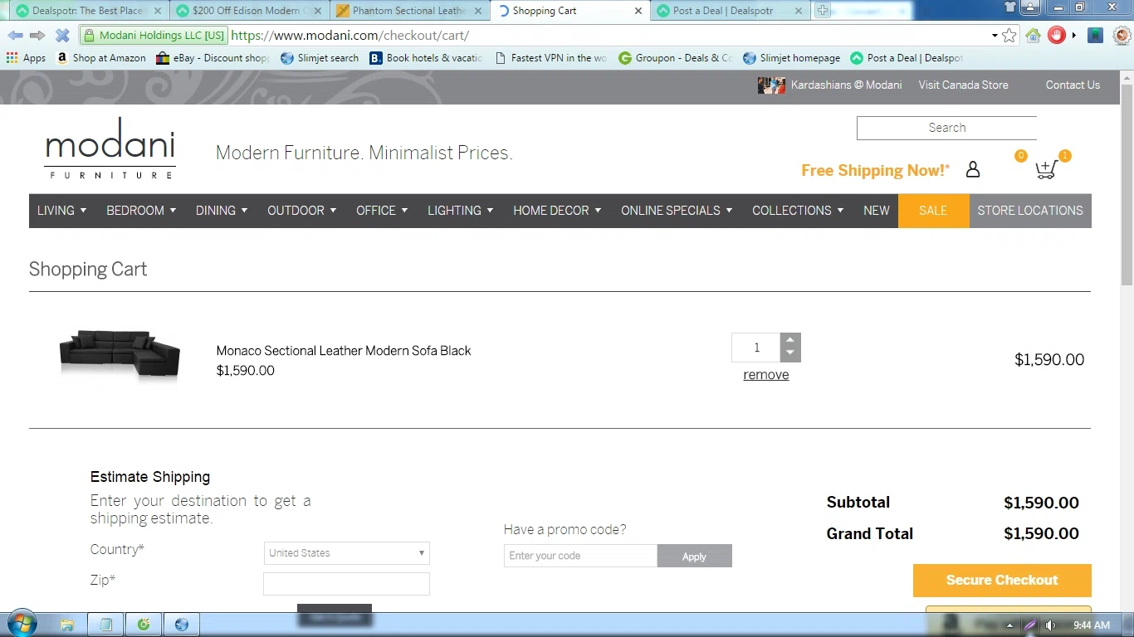Viewport: 1134px width, 637px height.
Task: Open Windows Start menu orb
Action: [x=21, y=625]
